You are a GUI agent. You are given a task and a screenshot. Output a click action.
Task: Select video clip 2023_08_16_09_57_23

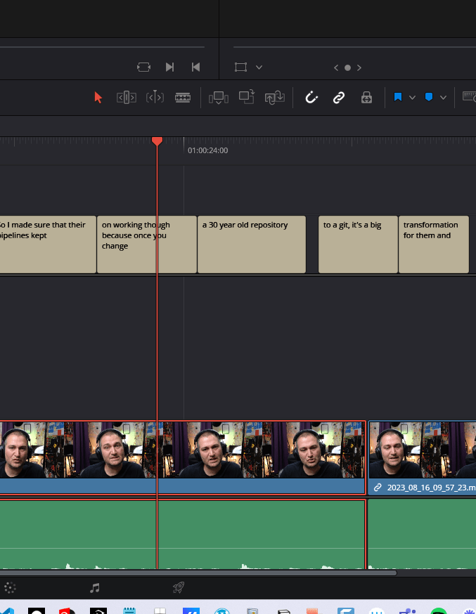(423, 458)
